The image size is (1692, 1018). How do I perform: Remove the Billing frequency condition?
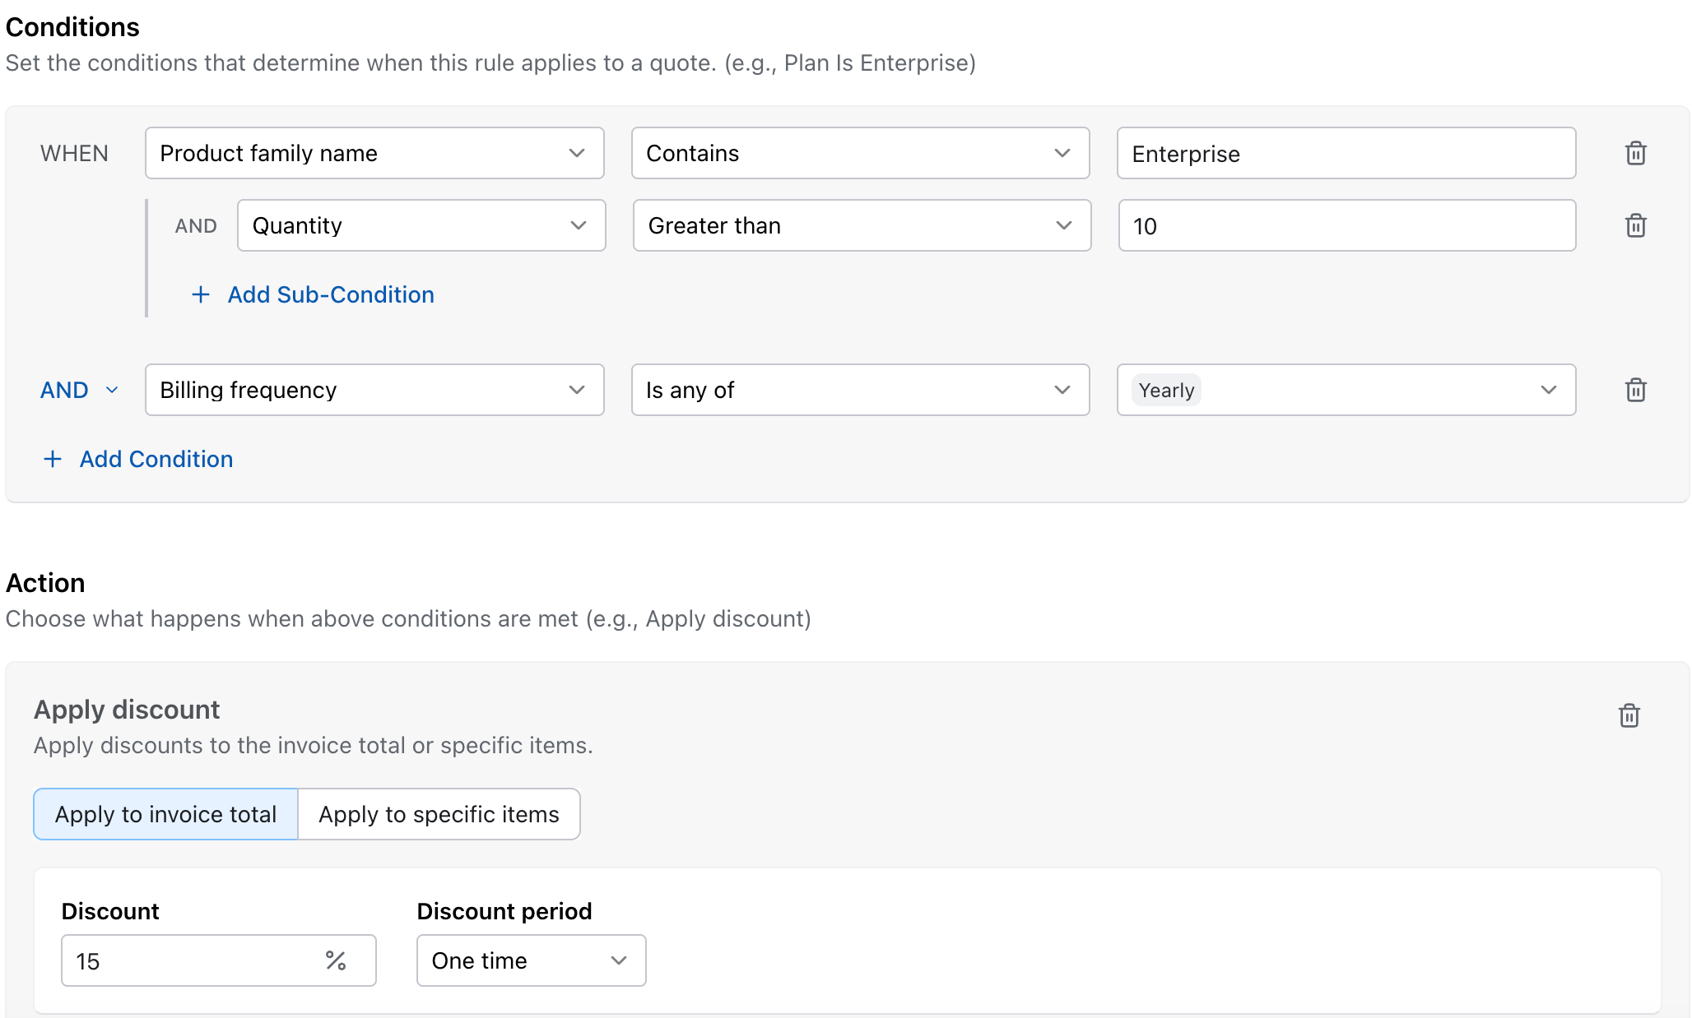click(x=1635, y=390)
